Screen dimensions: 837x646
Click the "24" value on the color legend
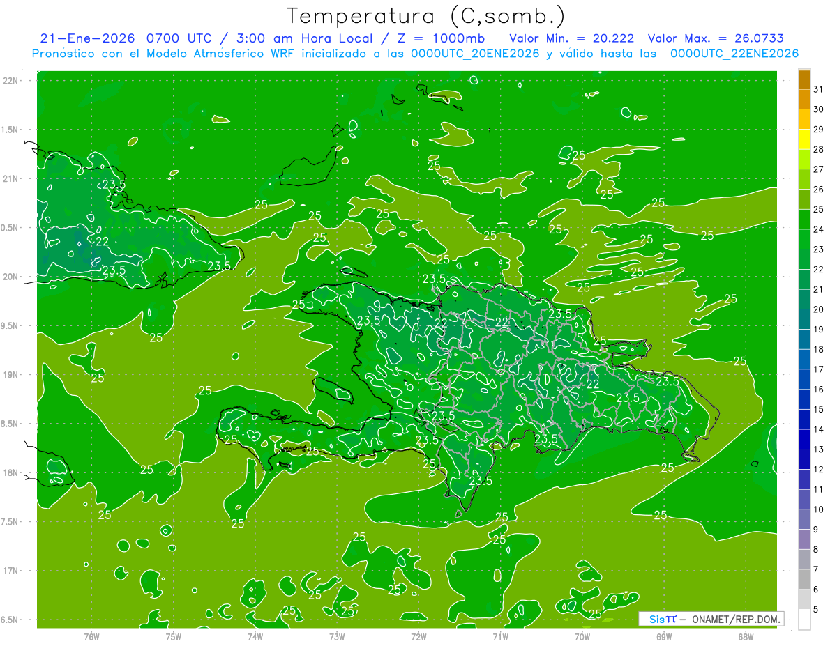[818, 229]
